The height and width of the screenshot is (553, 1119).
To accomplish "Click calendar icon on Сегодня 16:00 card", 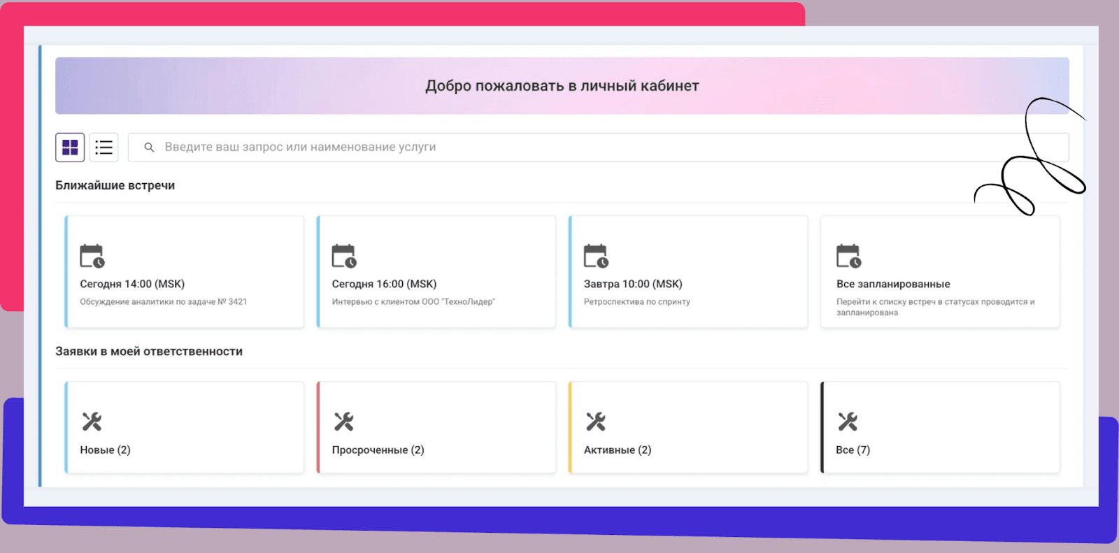I will coord(343,256).
